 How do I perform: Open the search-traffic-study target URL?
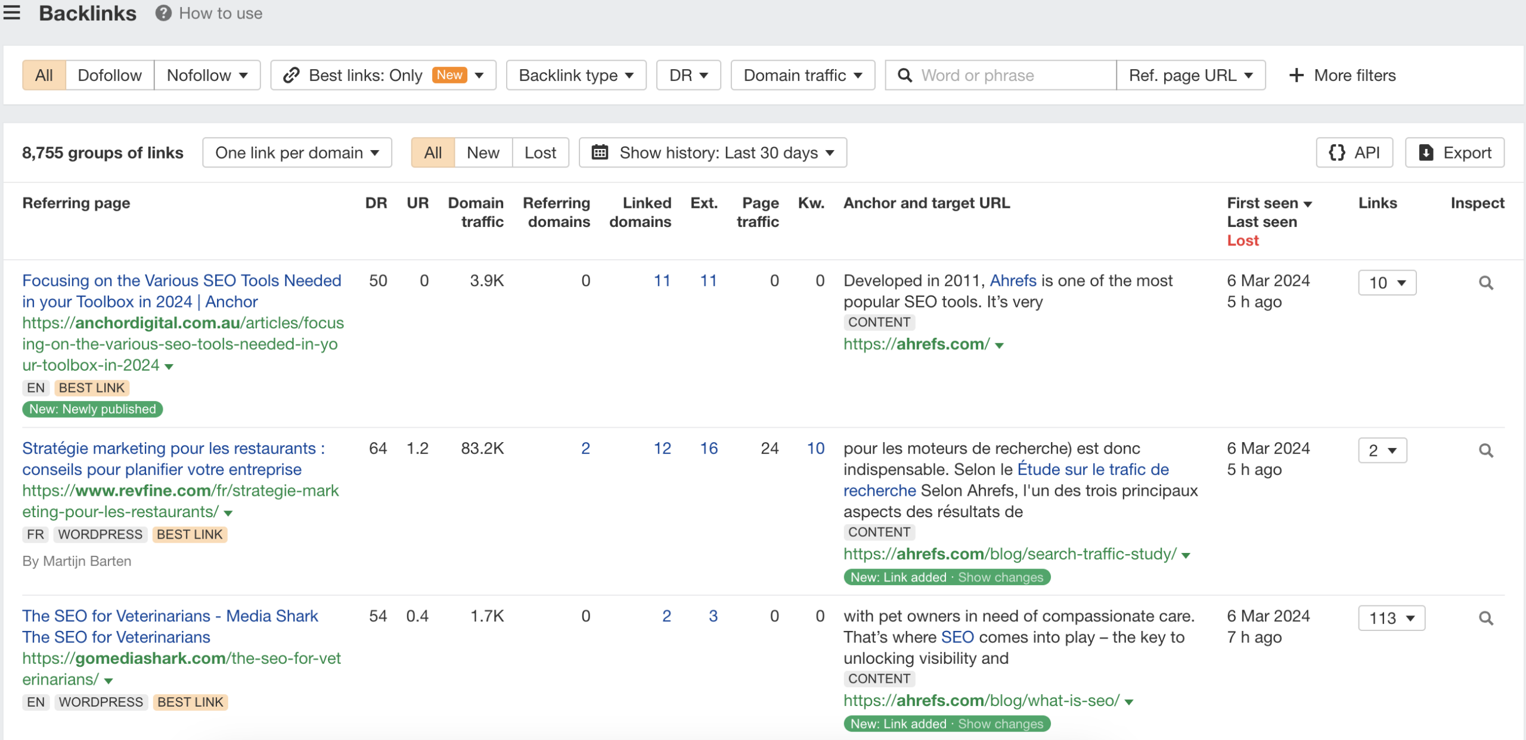[1010, 554]
